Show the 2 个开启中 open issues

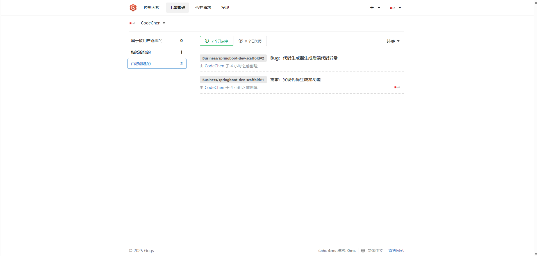click(217, 41)
